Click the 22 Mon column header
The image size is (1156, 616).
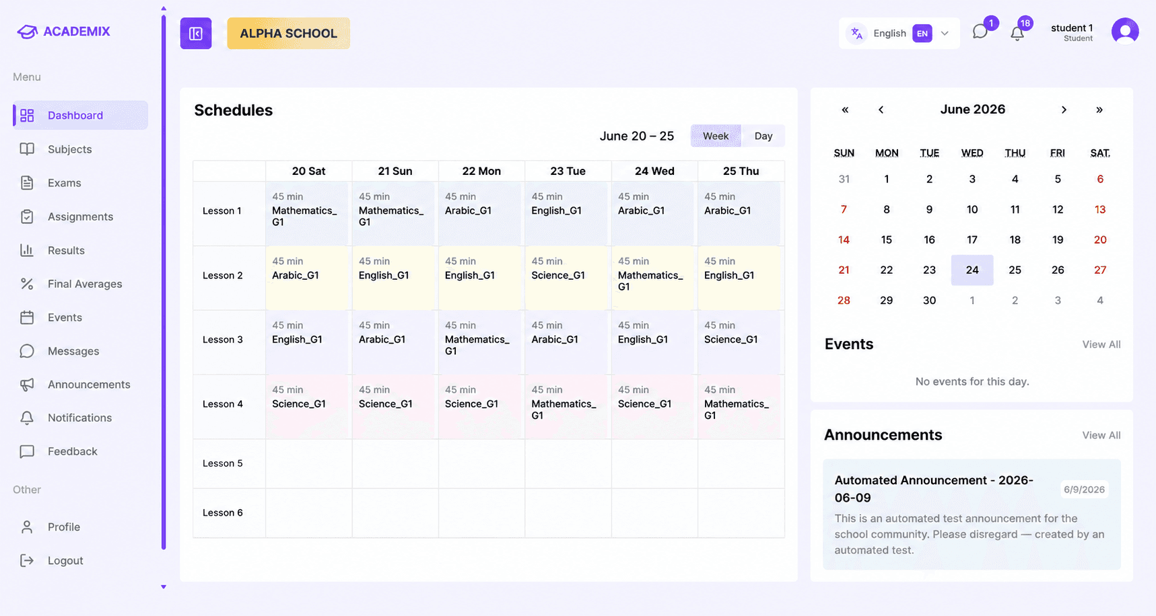pos(481,171)
